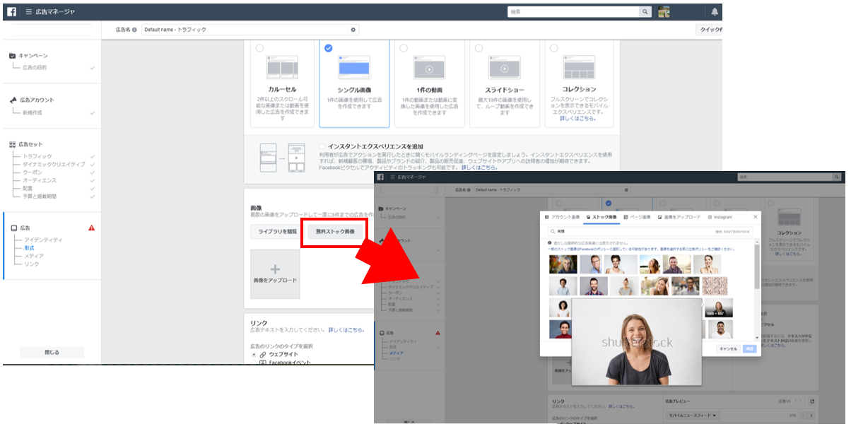
Task: Click the 閉じる button in sidebar
Action: click(52, 352)
